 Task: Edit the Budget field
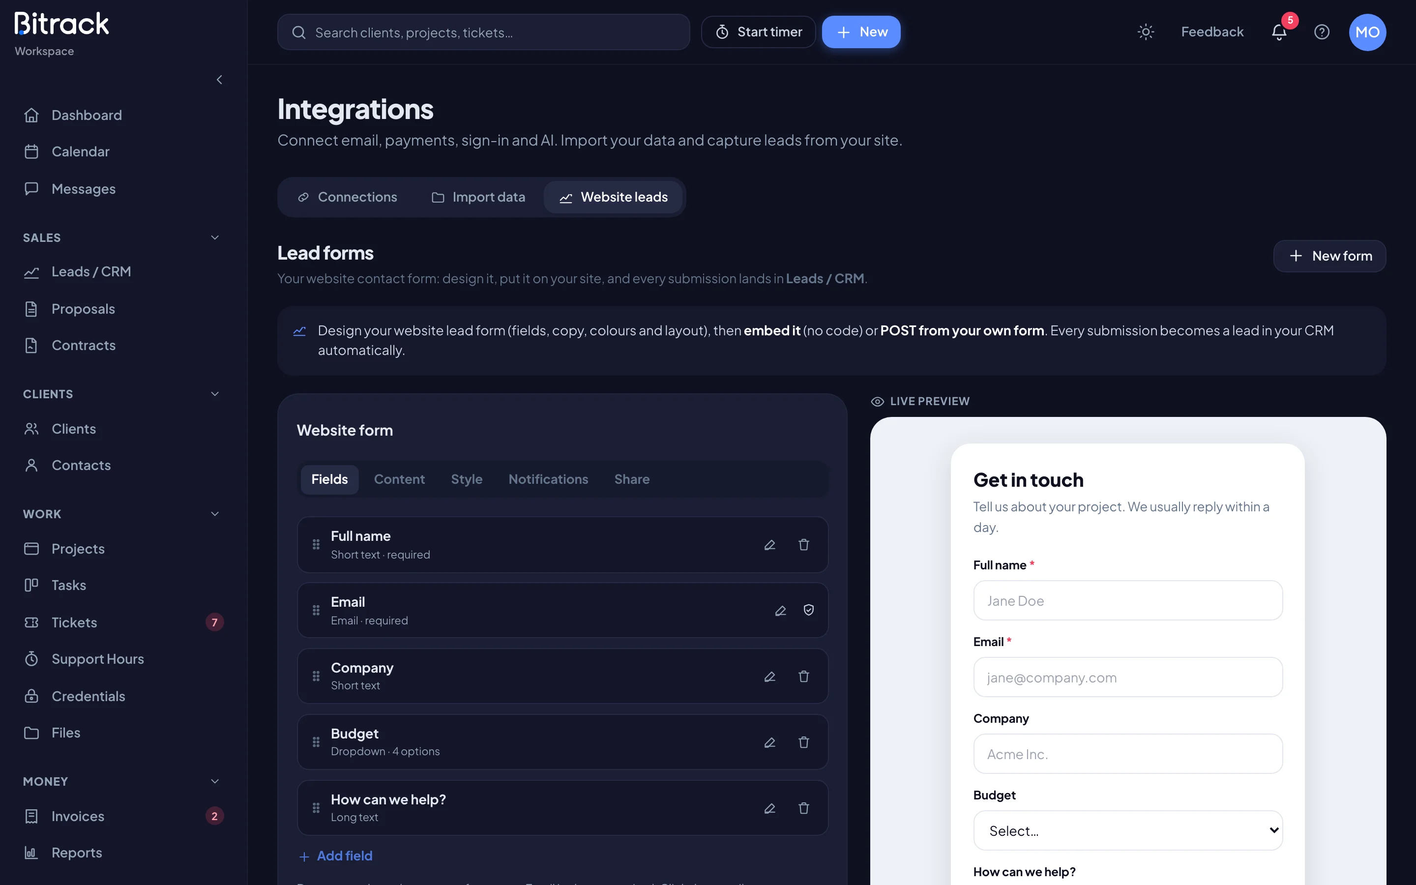pos(769,742)
